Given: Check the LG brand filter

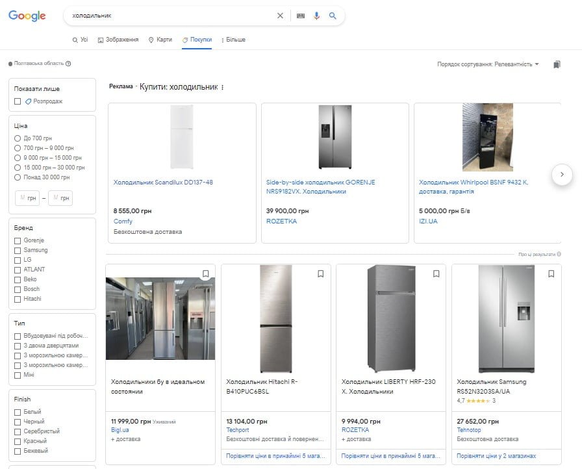Looking at the screenshot, I should [x=18, y=260].
